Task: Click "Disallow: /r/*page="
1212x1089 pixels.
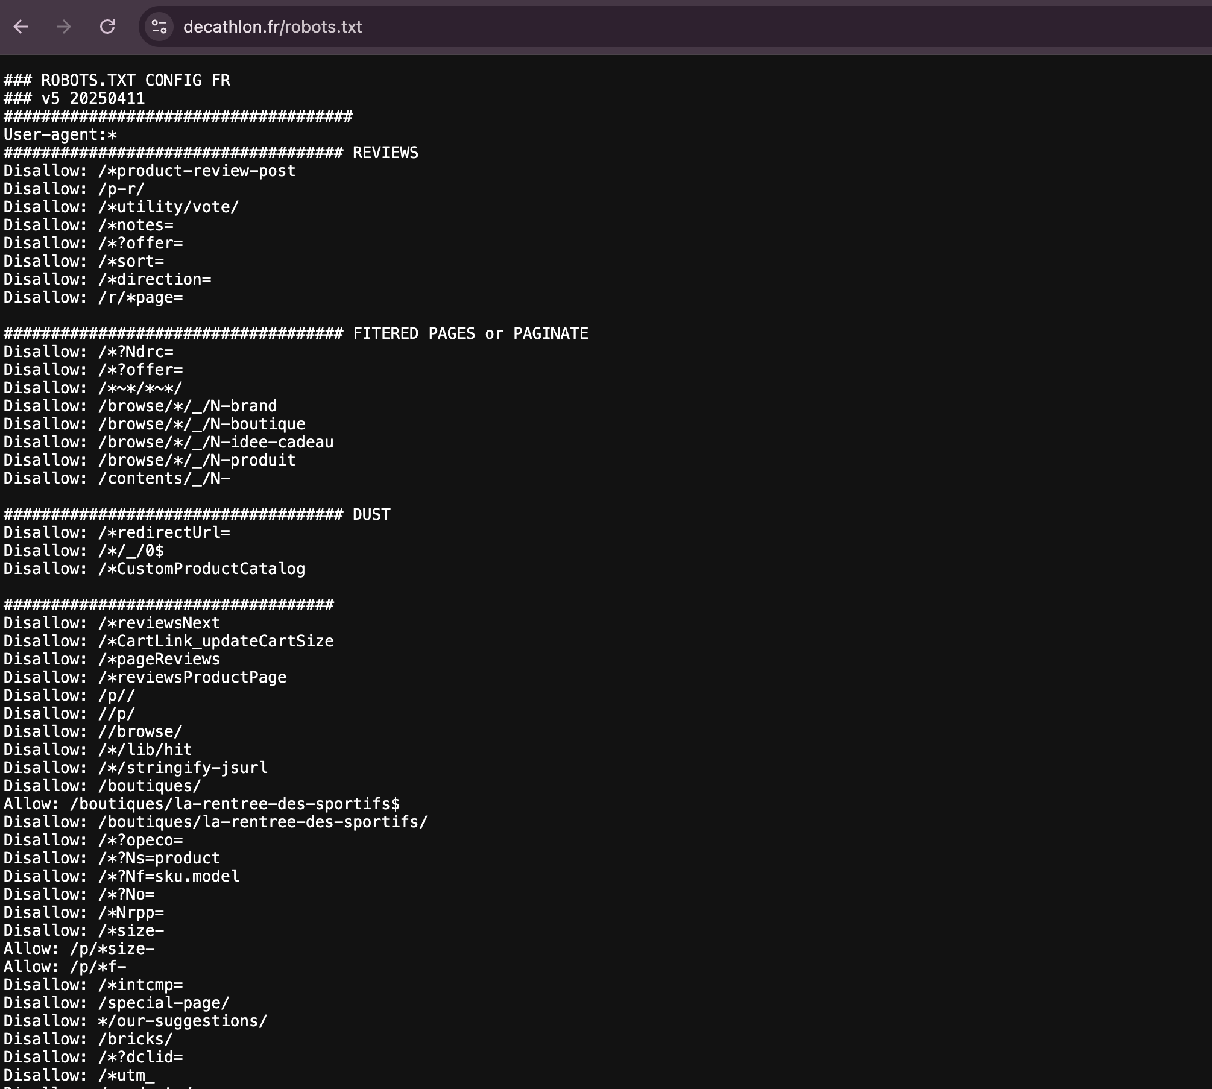Action: 93,297
